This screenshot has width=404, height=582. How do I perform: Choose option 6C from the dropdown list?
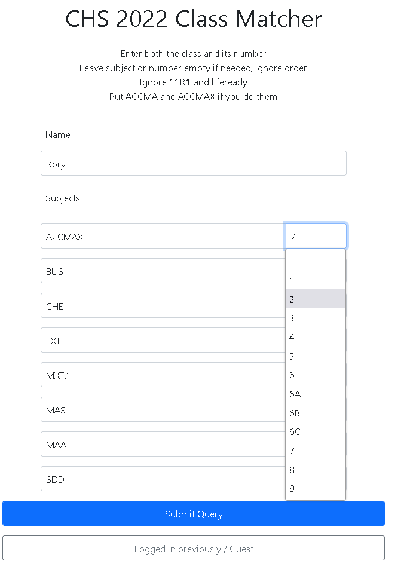point(316,431)
